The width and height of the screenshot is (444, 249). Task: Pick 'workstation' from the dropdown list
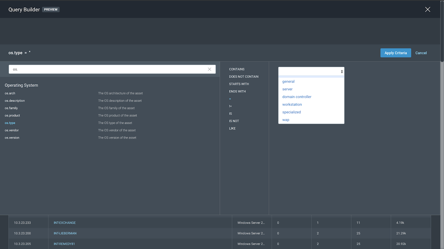[292, 105]
